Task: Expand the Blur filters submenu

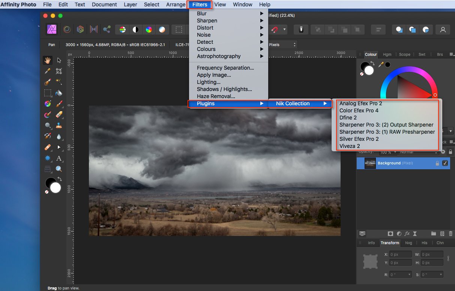Action: (202, 13)
